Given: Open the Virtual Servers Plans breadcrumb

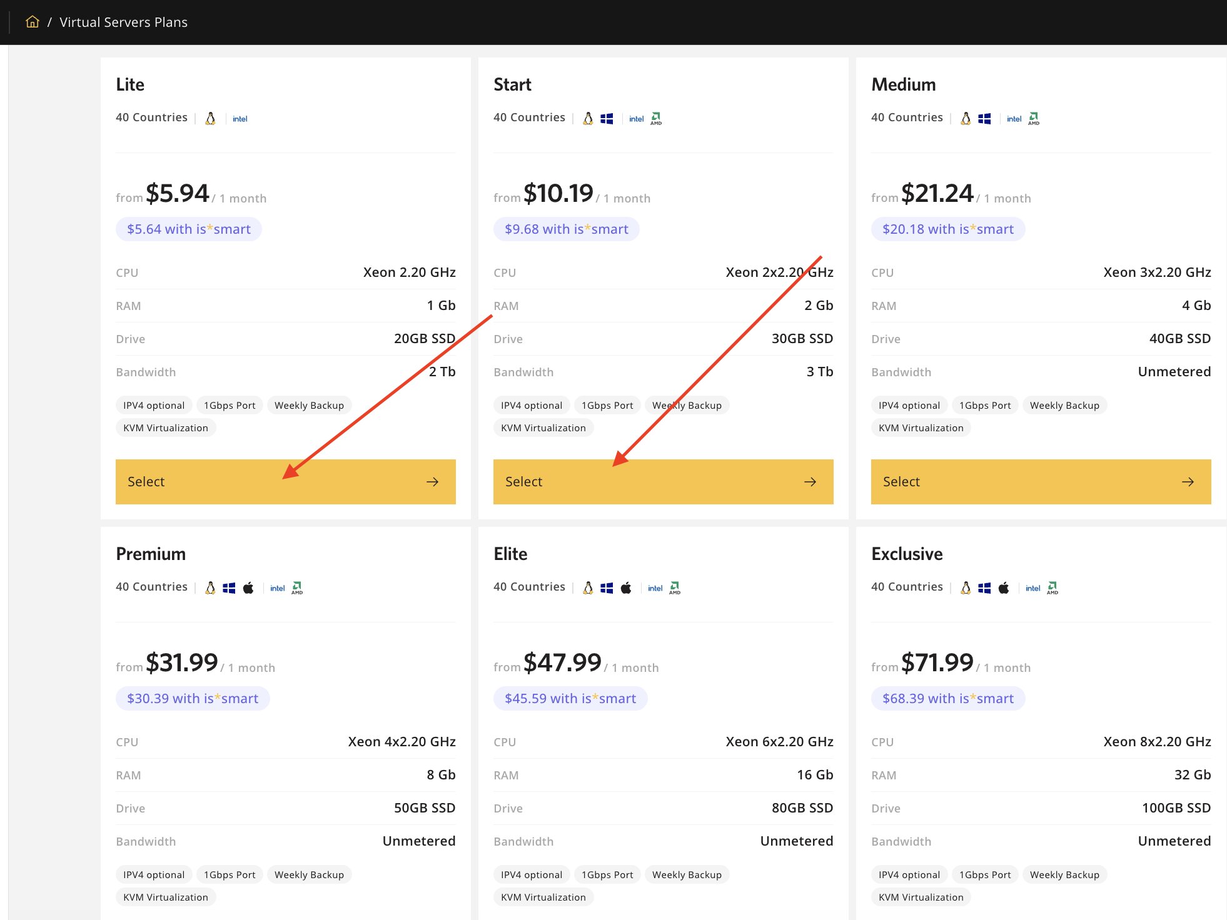Looking at the screenshot, I should [x=123, y=22].
